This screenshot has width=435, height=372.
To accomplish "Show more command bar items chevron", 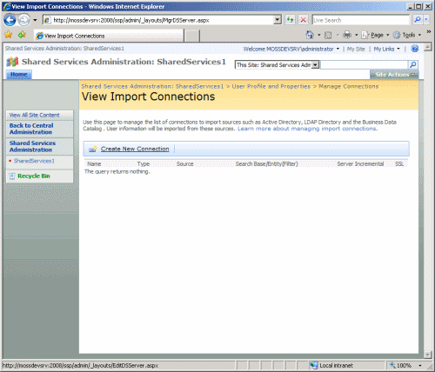I will click(429, 31).
